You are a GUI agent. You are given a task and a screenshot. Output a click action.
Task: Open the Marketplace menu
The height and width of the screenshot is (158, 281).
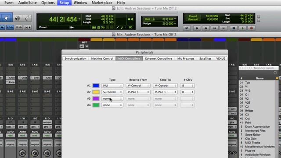(102, 3)
